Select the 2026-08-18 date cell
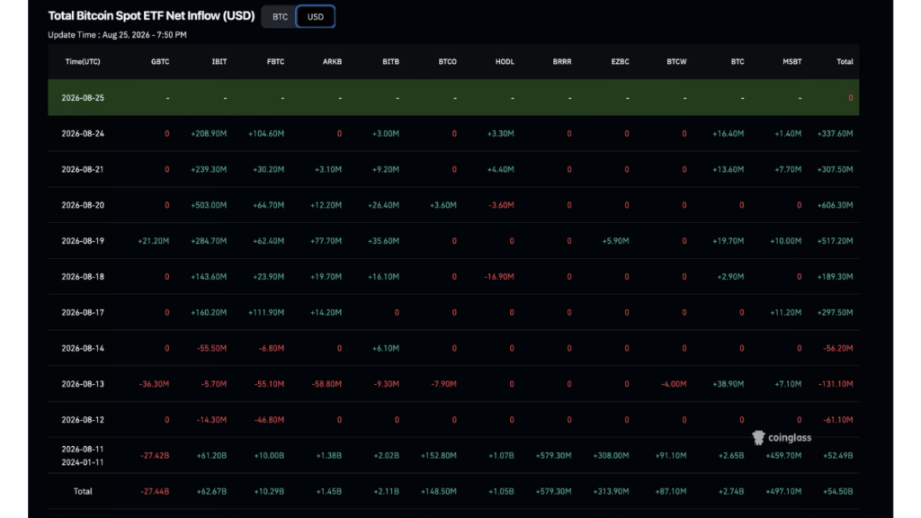Screen dimensions: 921x518 pyautogui.click(x=83, y=277)
